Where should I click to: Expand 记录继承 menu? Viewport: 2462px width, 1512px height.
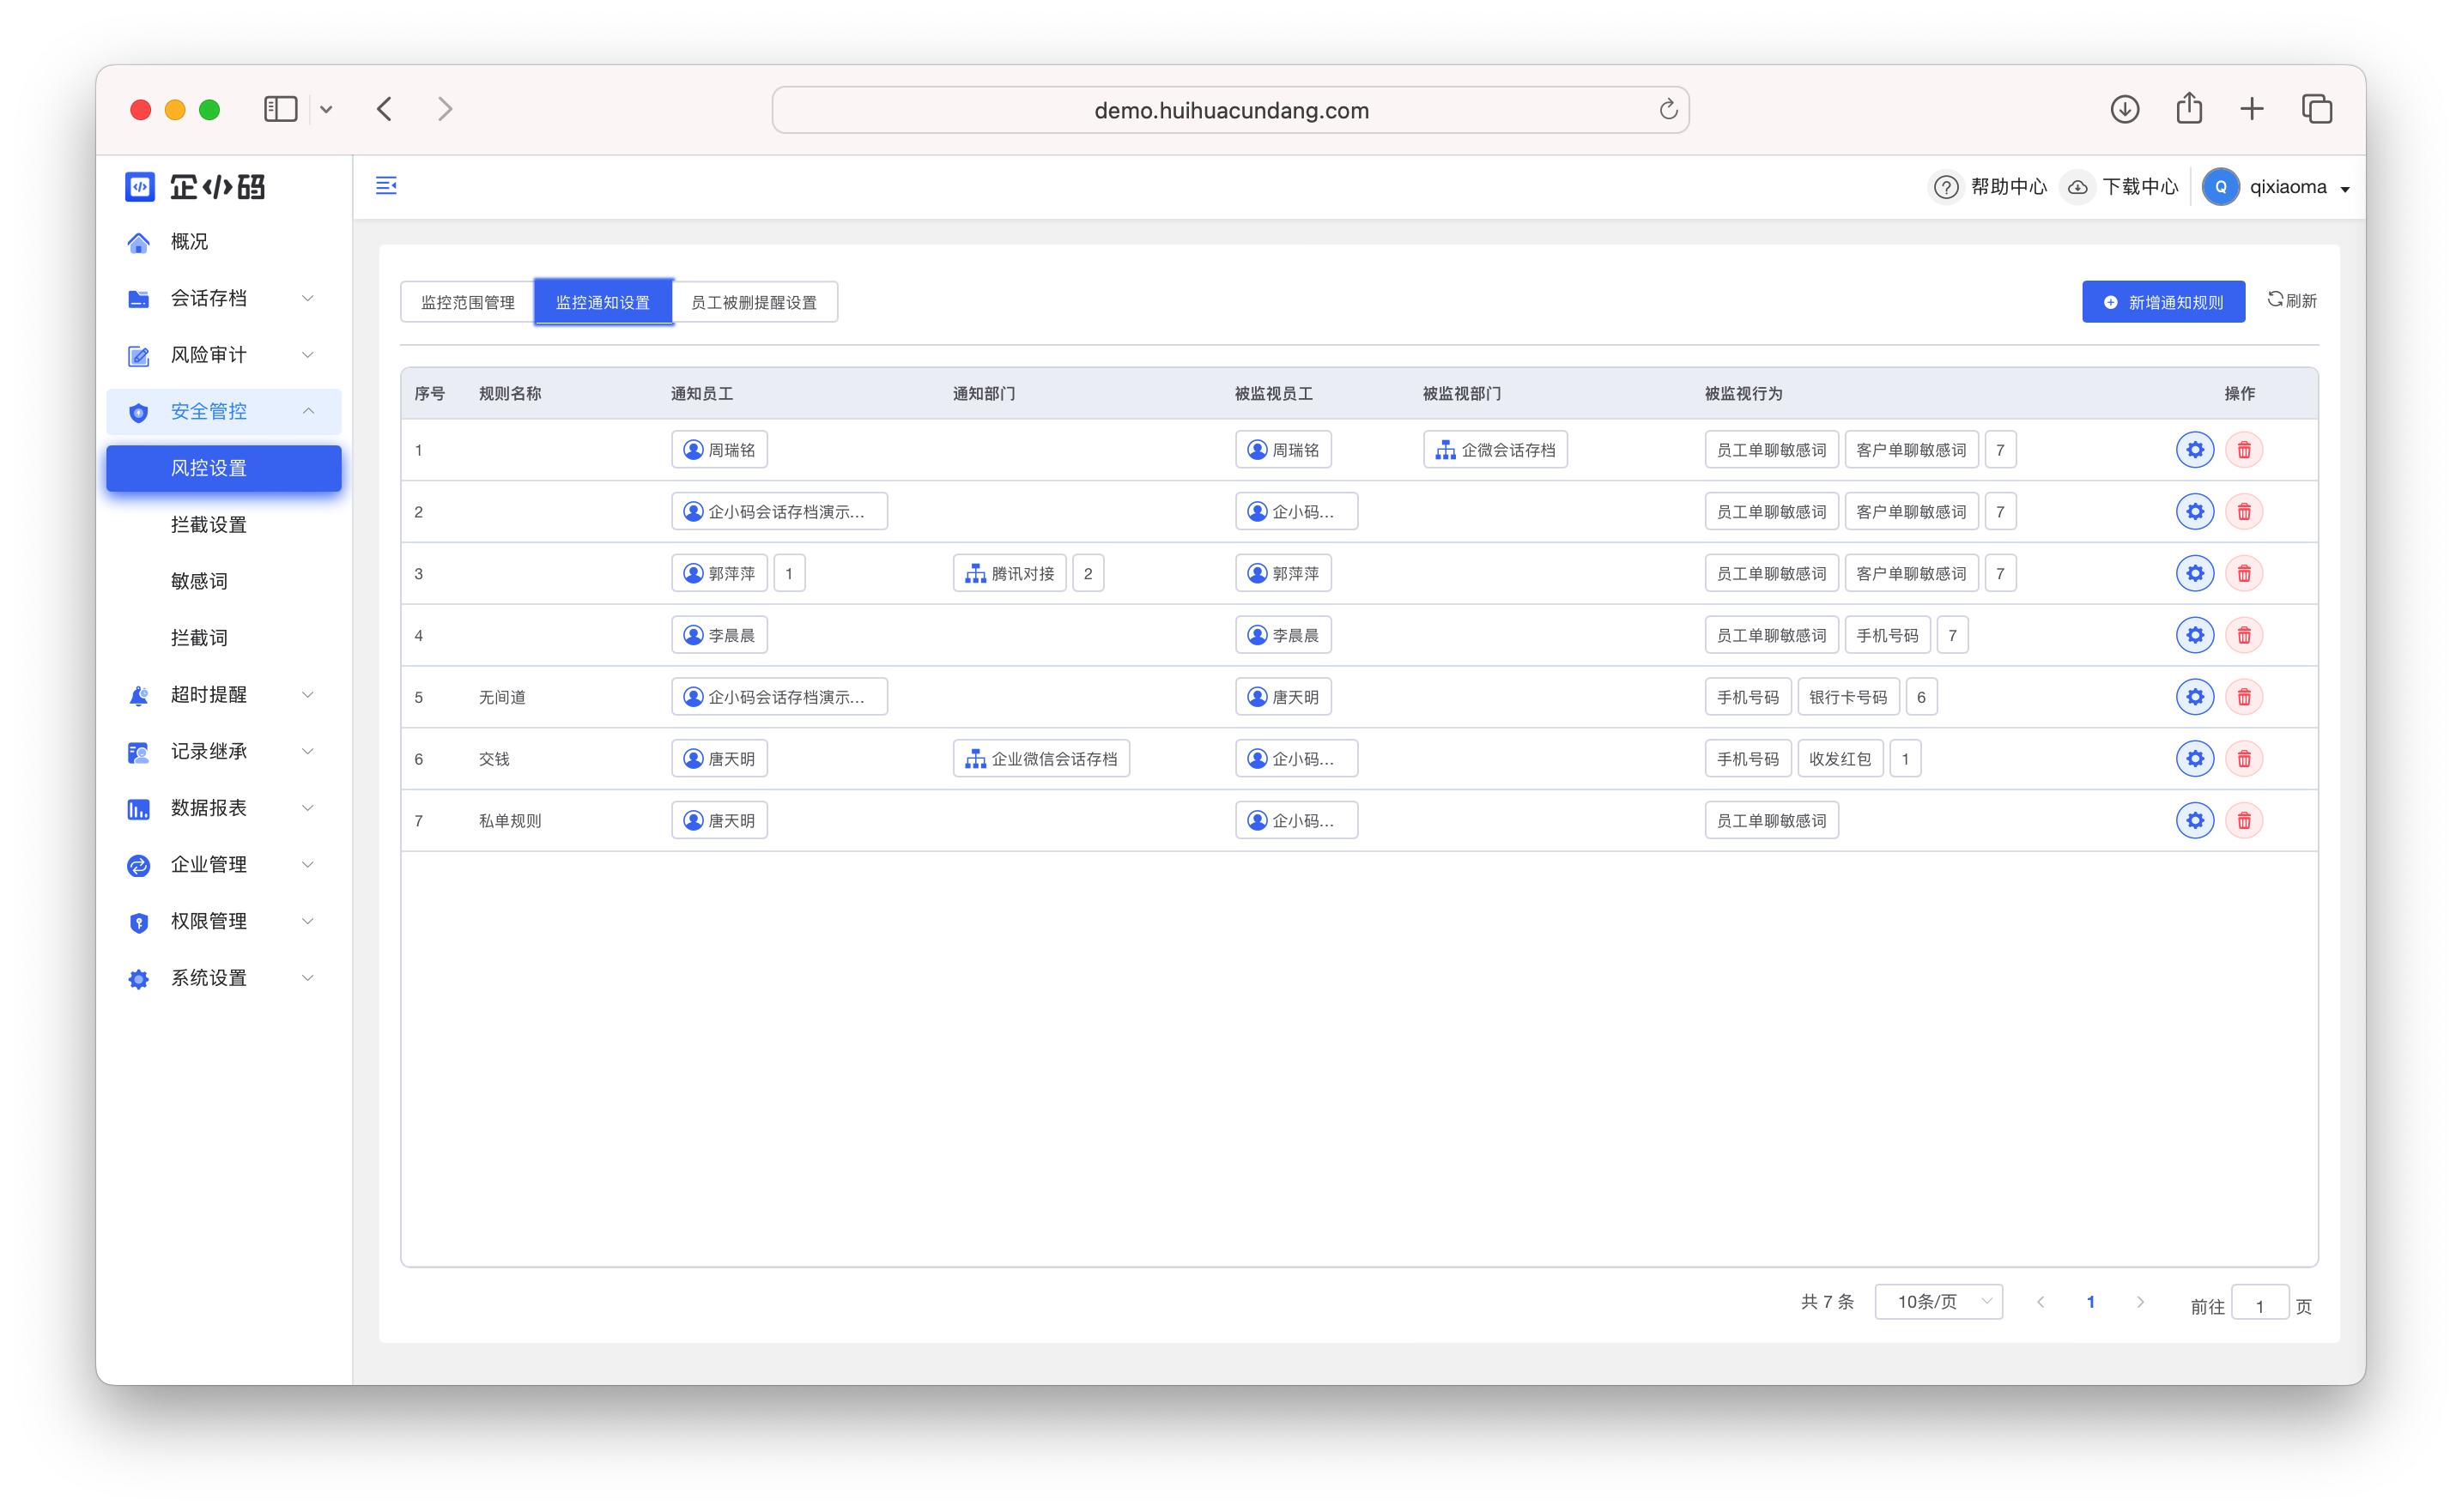point(224,751)
